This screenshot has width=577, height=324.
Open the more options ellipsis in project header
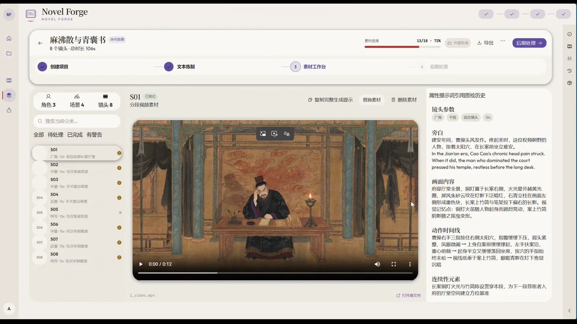click(x=502, y=41)
